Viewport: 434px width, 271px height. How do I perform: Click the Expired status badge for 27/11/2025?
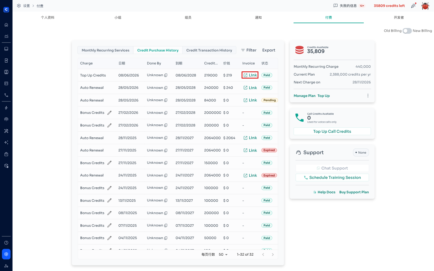(x=269, y=150)
